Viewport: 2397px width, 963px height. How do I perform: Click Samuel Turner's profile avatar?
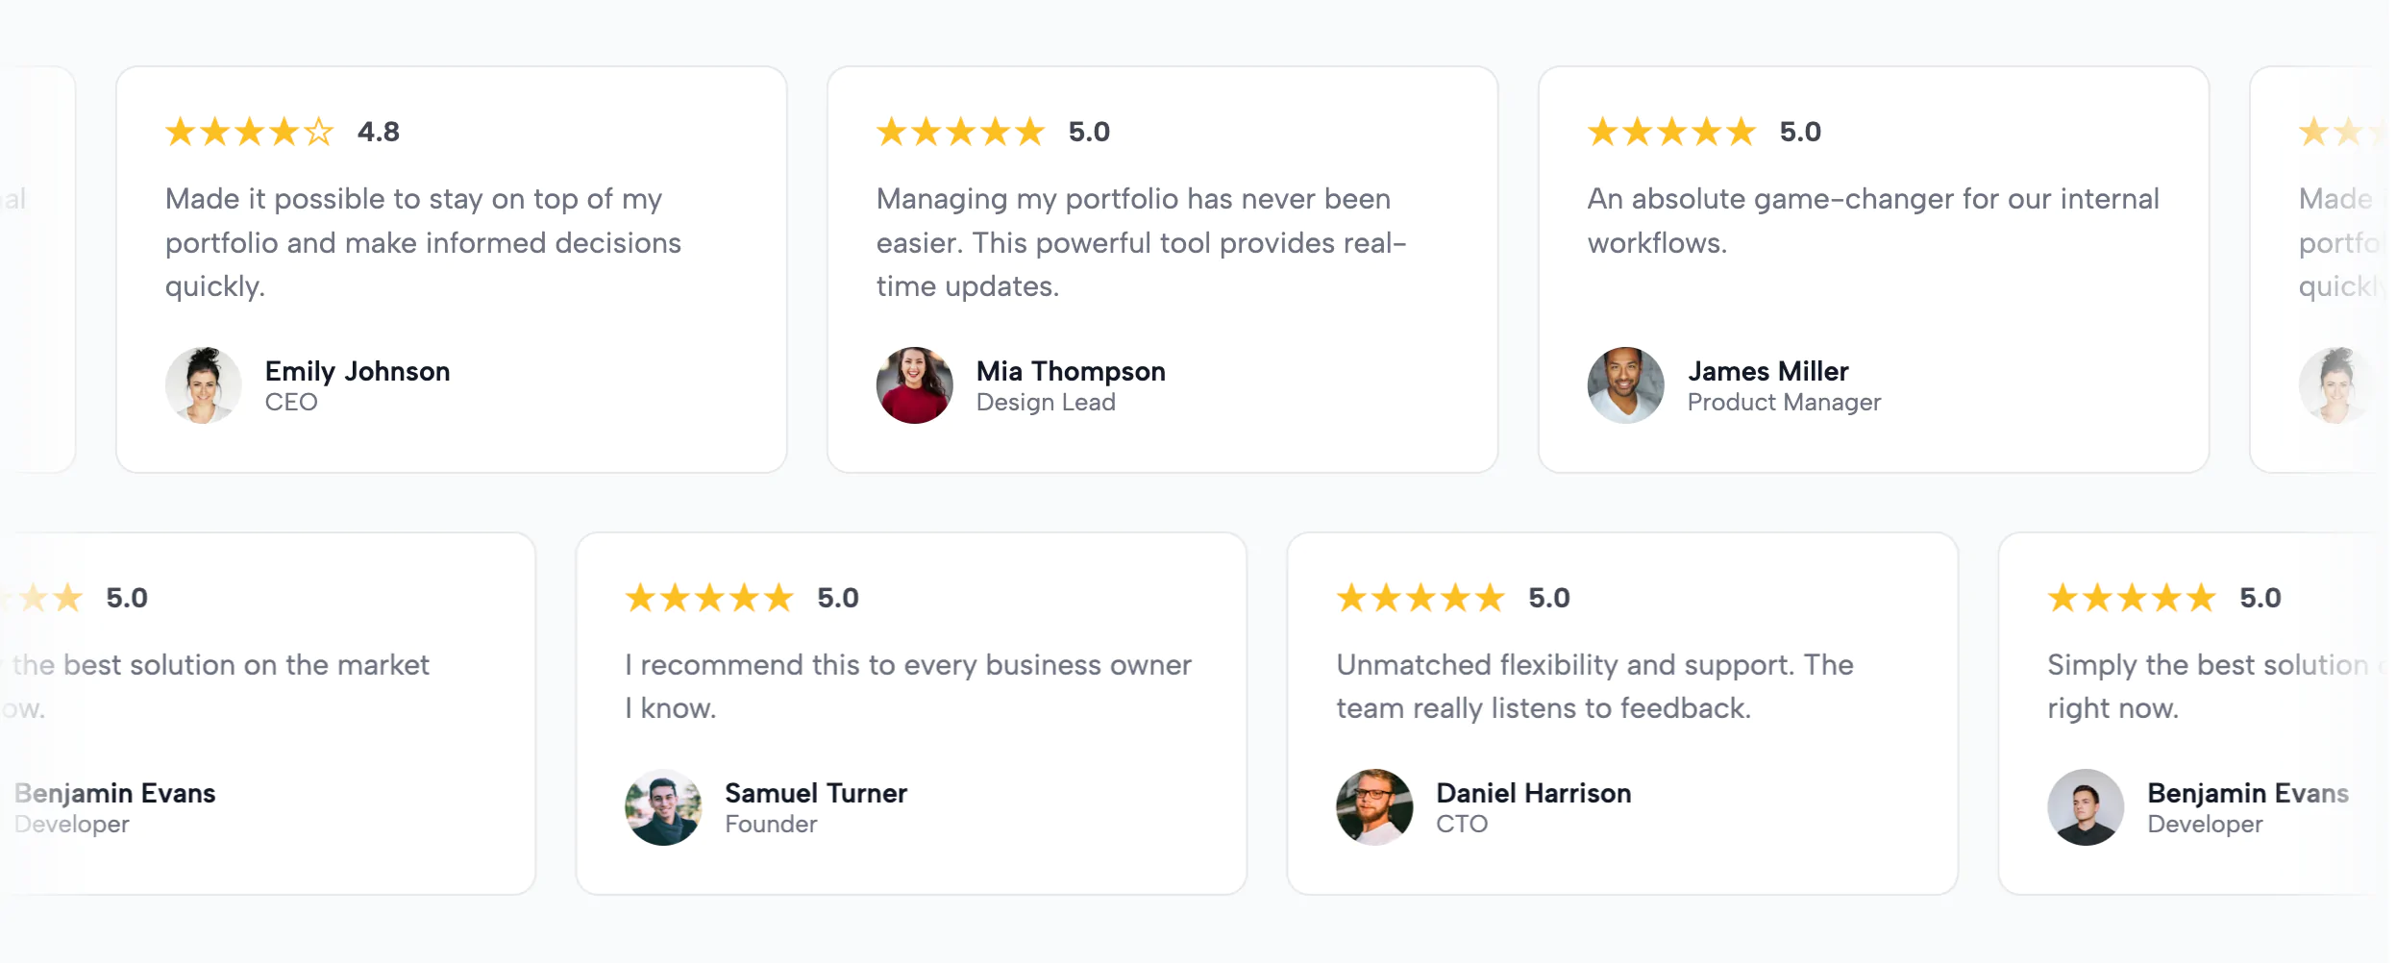(664, 807)
